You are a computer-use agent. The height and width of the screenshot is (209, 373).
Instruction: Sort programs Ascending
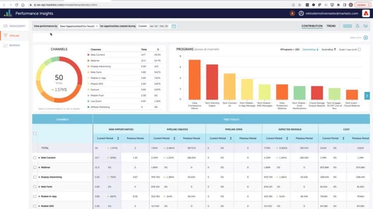(x=329, y=50)
